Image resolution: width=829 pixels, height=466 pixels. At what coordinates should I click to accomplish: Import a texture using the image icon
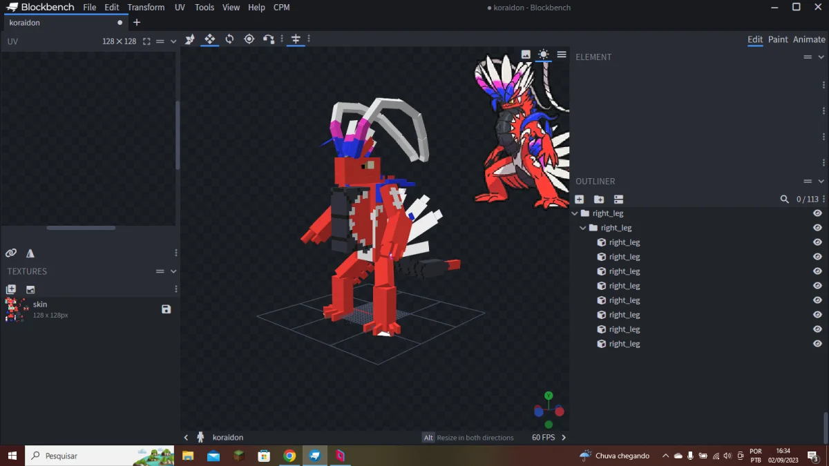[30, 289]
